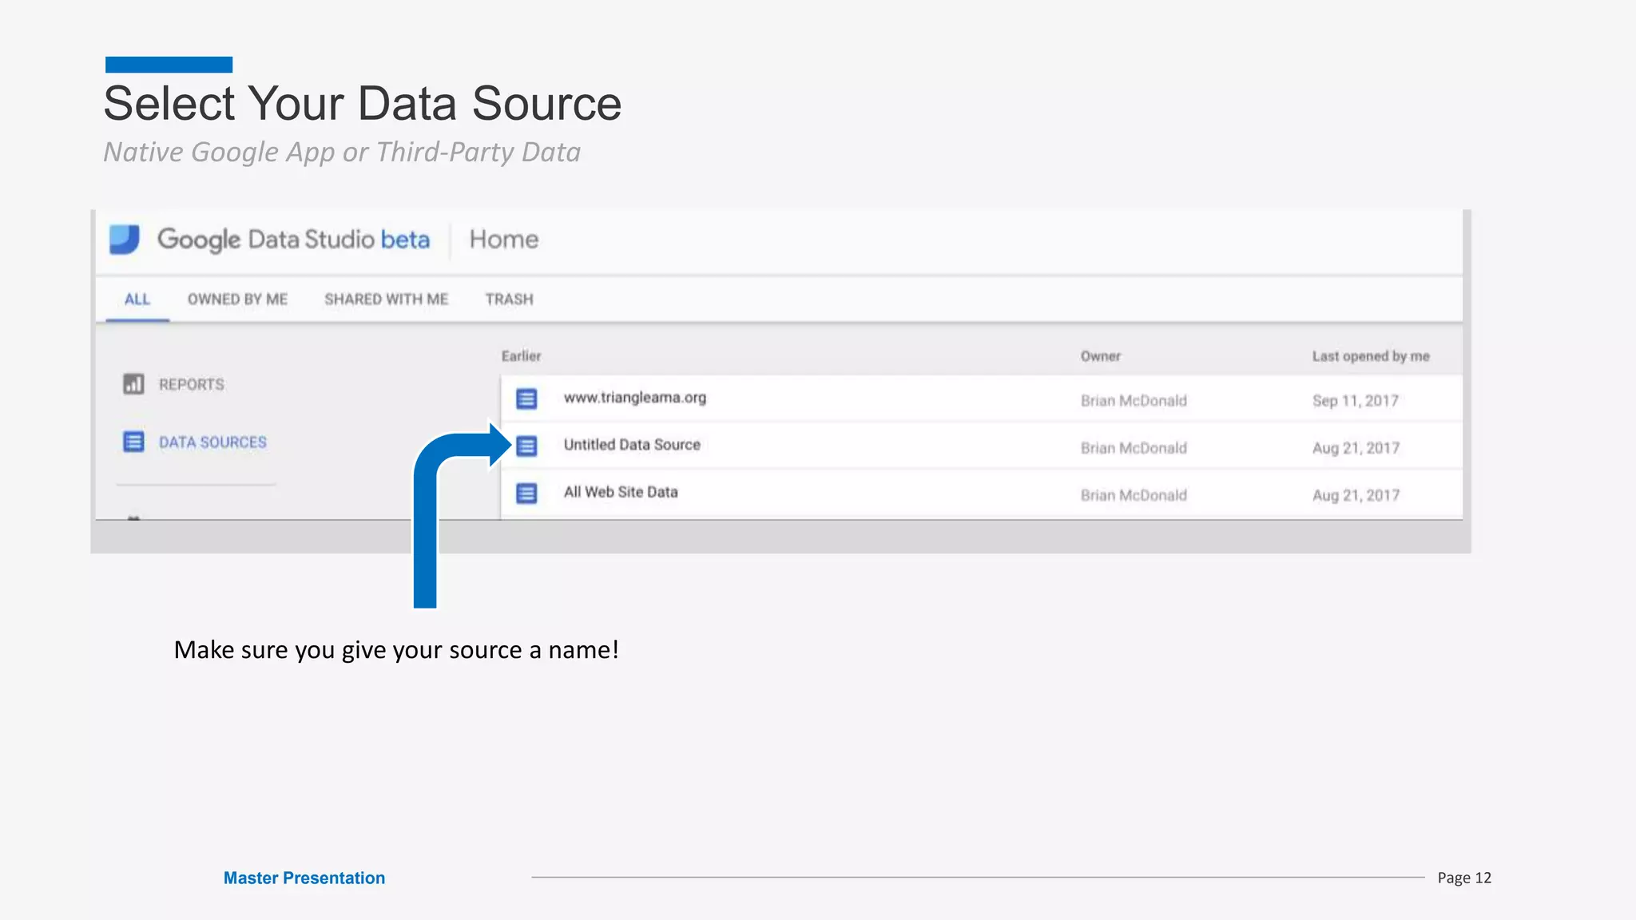Click Brian McDonald in All Web Site Data row

[x=1134, y=495]
